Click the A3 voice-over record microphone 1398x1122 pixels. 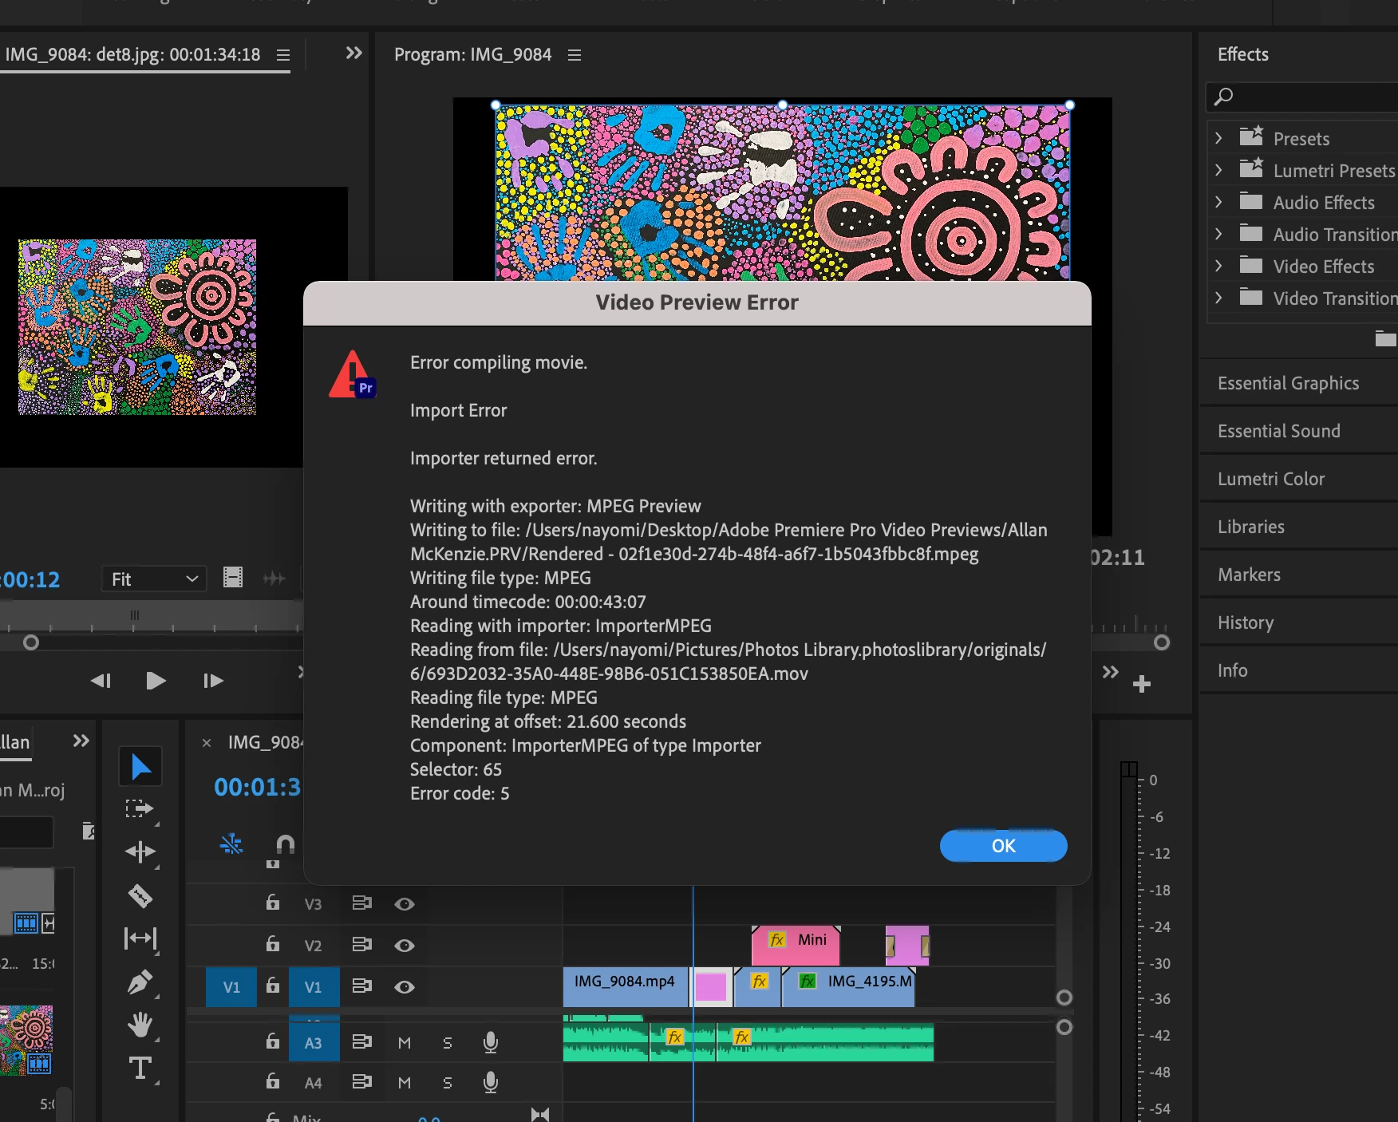click(491, 1042)
